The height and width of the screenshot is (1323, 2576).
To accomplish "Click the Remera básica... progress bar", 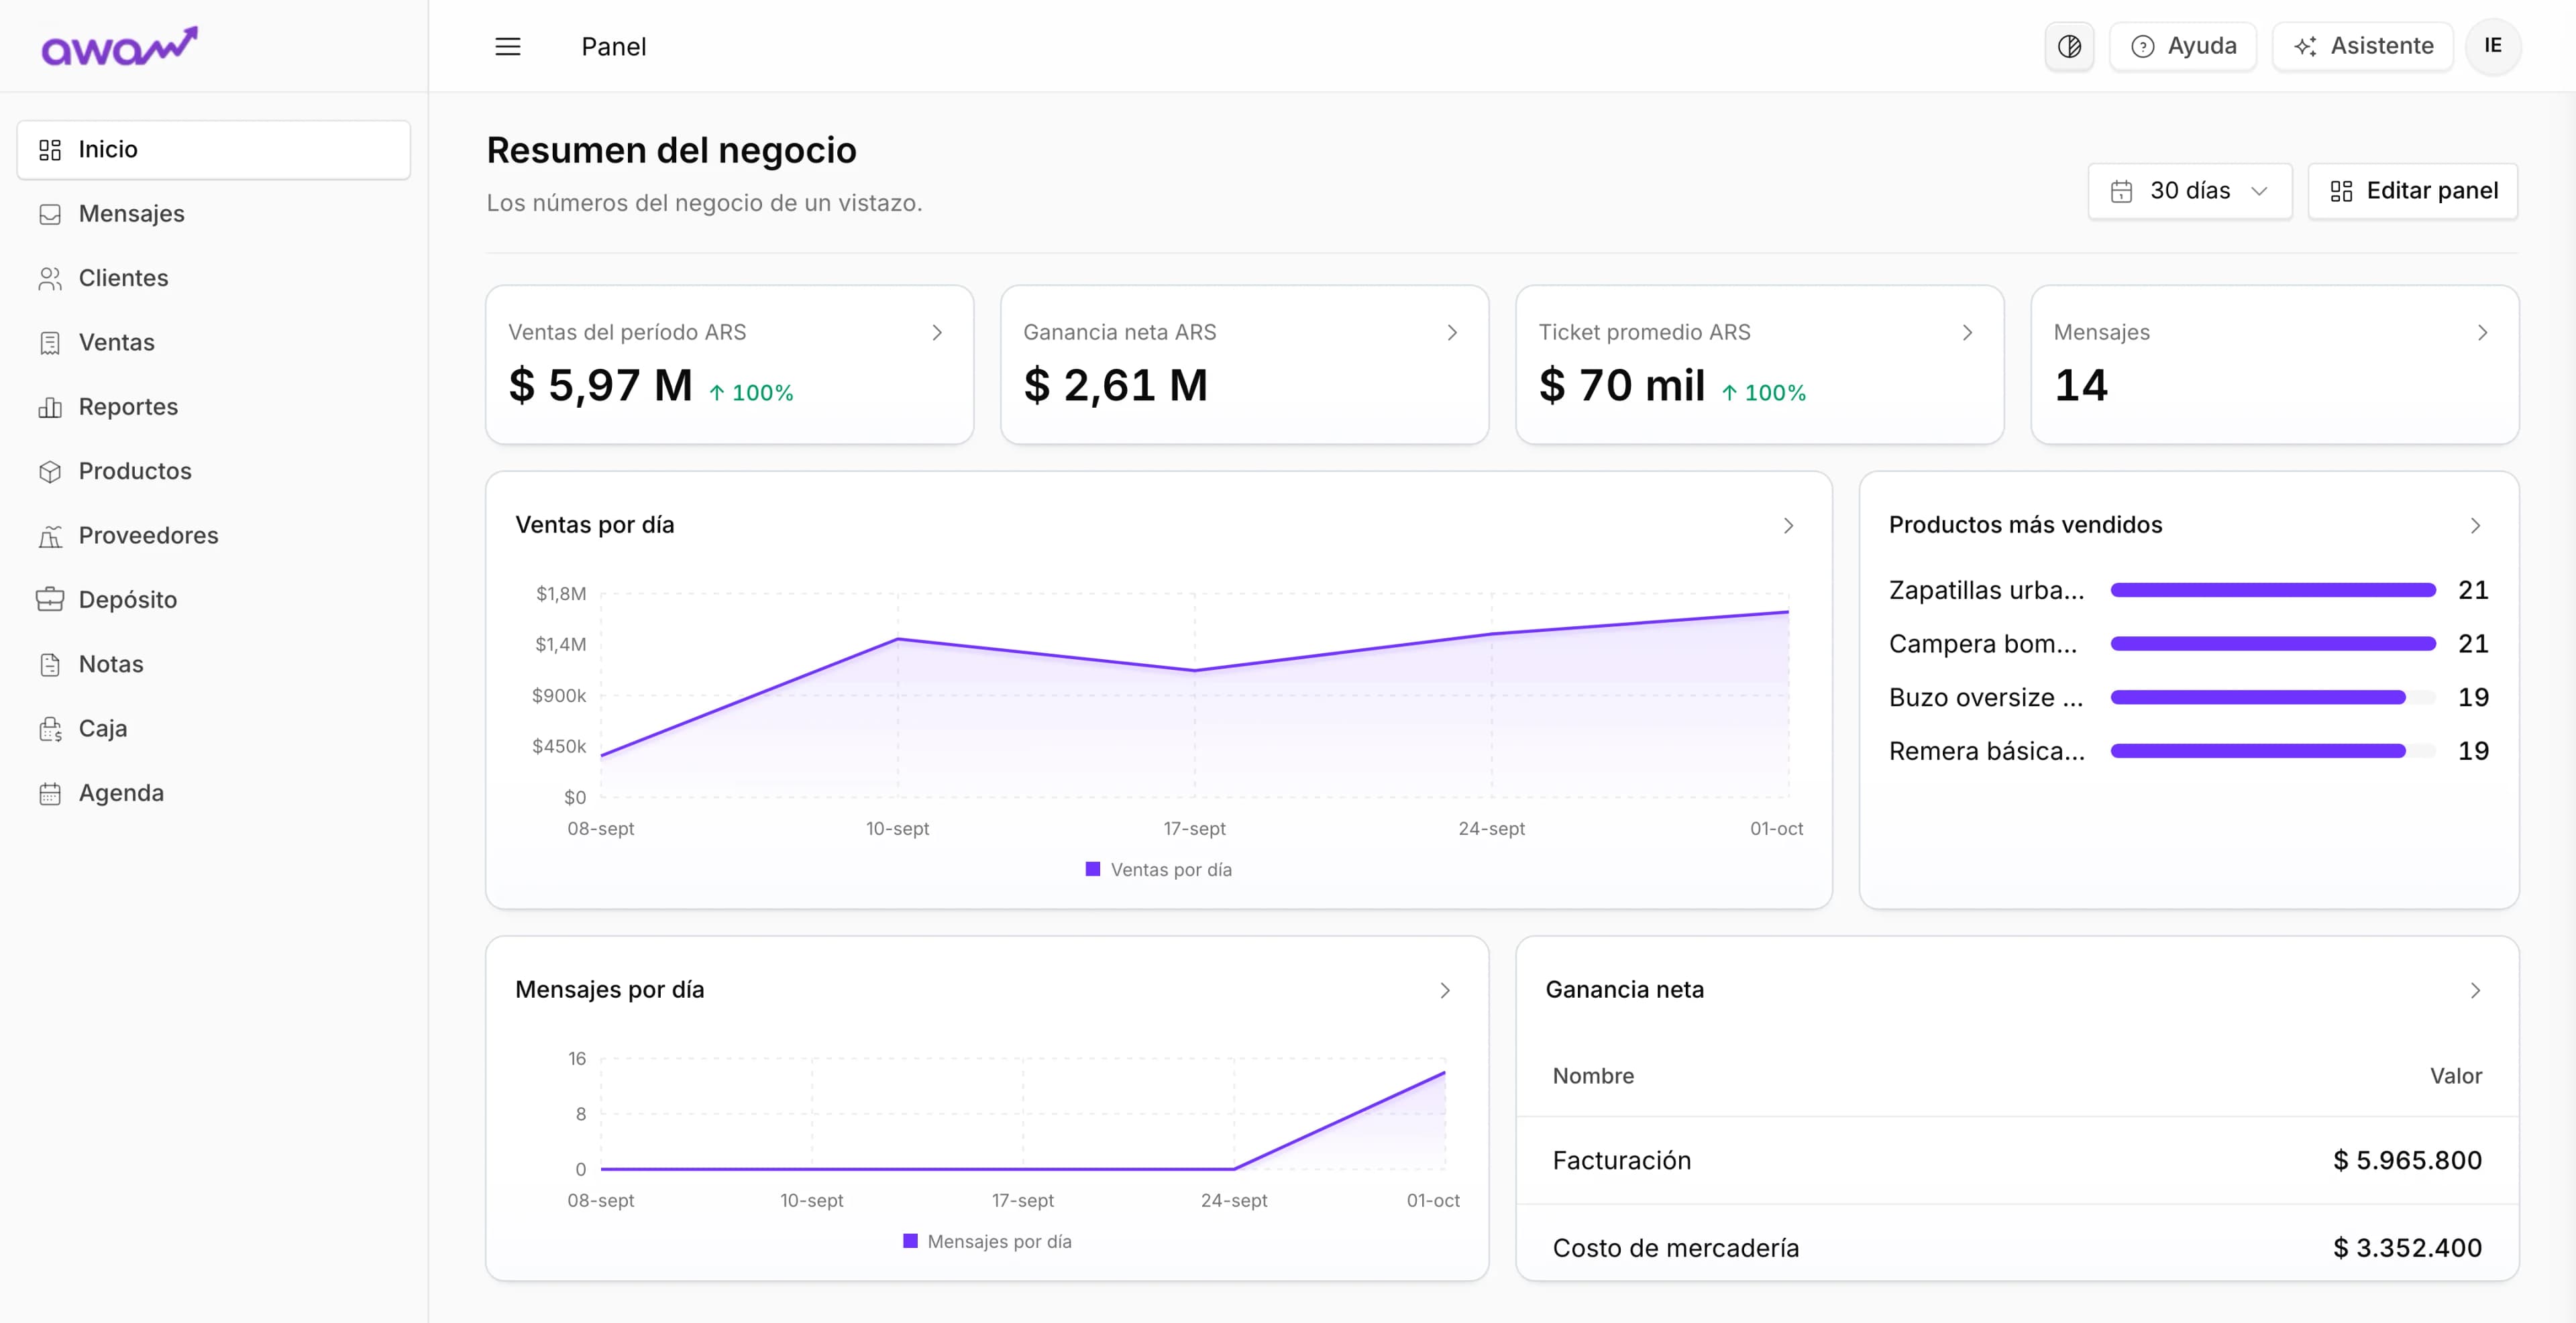I will [2273, 752].
